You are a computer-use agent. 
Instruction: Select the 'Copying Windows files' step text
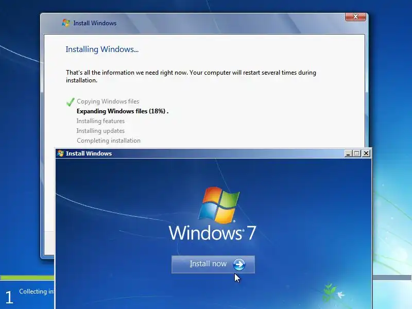point(108,101)
